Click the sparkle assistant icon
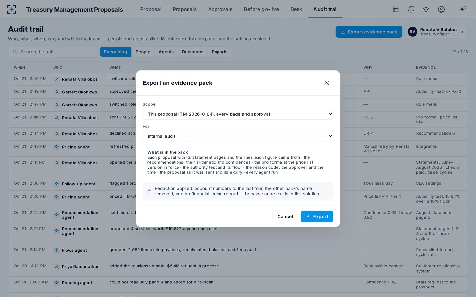 pyautogui.click(x=463, y=9)
